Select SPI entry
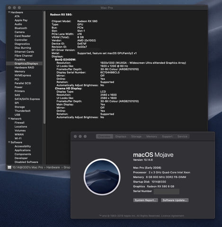Screen dimensions: 222x227 point(17,103)
